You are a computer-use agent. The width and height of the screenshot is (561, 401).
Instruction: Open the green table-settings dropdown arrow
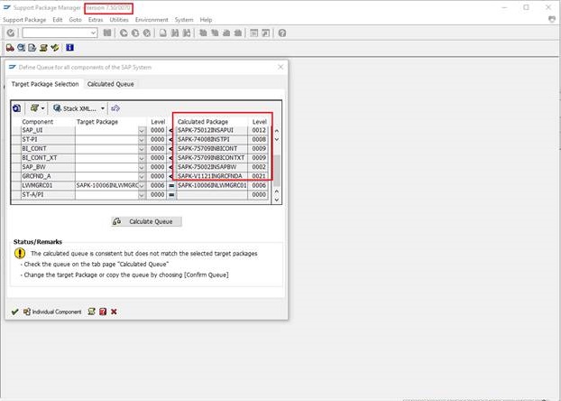tap(43, 108)
